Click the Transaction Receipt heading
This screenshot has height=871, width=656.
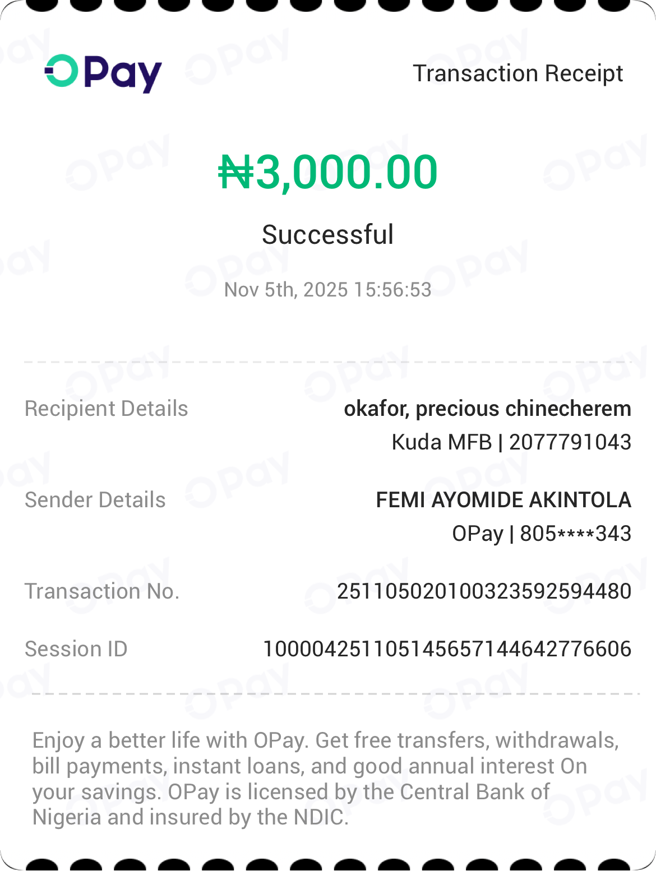point(518,73)
